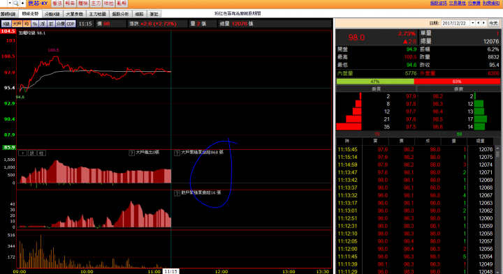The width and height of the screenshot is (503, 274).
Task: Go to the next date with right arrow
Action: pyautogui.click(x=483, y=23)
